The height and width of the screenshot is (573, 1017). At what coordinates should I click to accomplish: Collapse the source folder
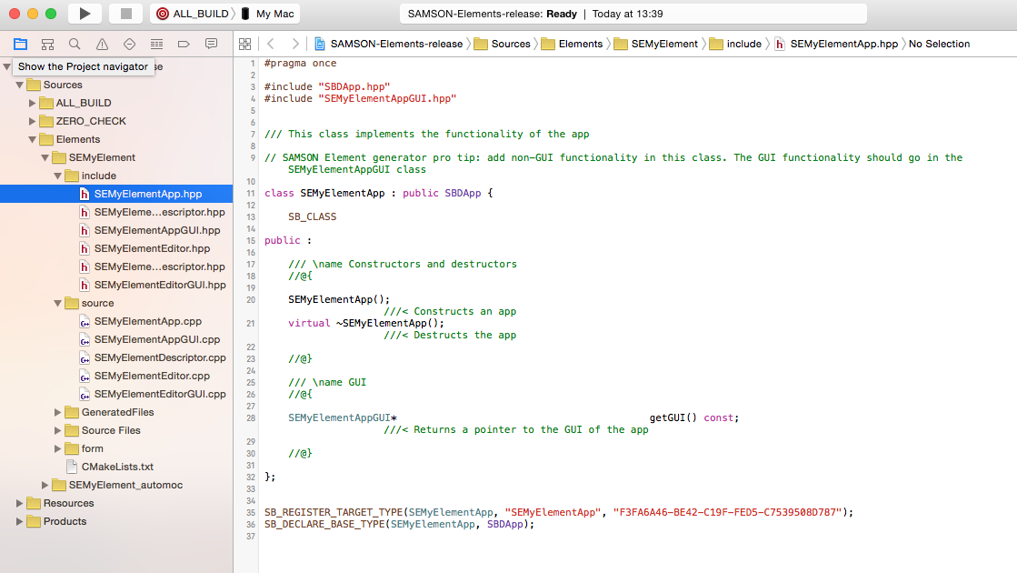point(56,303)
